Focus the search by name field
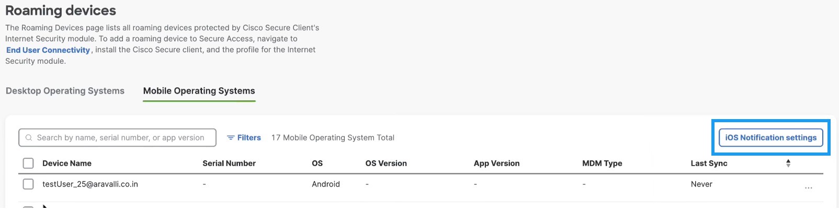Viewport: 839px width, 211px height. click(x=118, y=138)
